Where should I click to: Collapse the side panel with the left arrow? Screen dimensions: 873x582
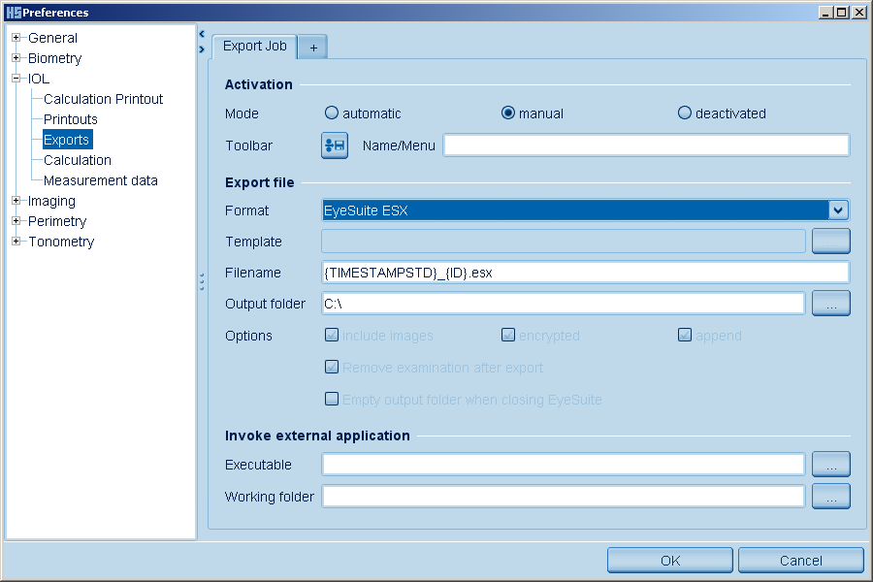202,33
